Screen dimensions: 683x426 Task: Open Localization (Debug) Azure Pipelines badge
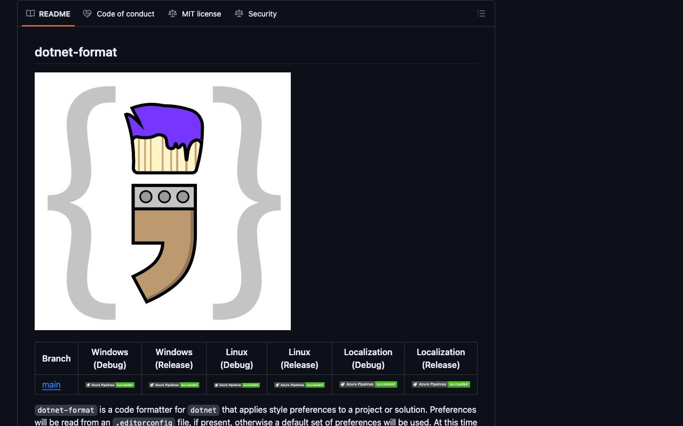click(368, 384)
